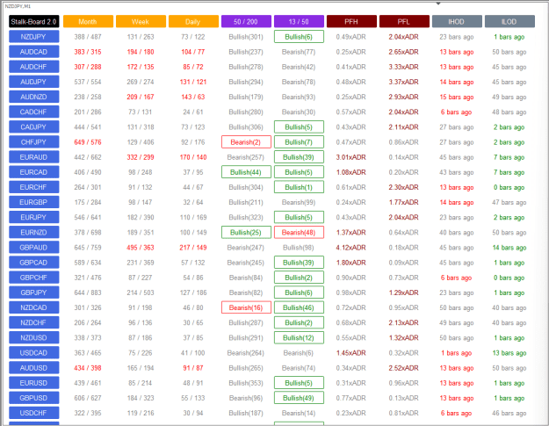Image resolution: width=549 pixels, height=426 pixels.
Task: Select the NZDCHF pair button
Action: click(34, 322)
